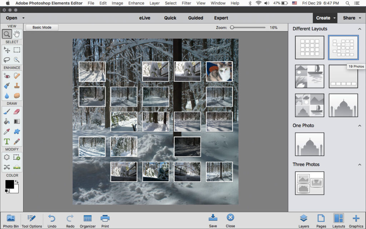Screen dimensions: 366x229
Task: Toggle the Layers panel
Action: coord(304,220)
